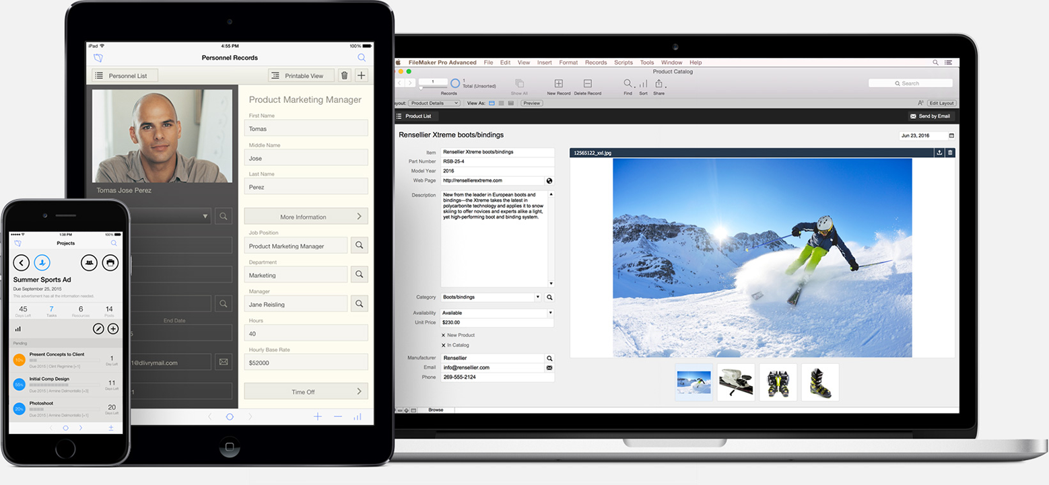Viewport: 1049px width, 485px height.
Task: Select the ski binding thumbnail image
Action: coord(736,383)
